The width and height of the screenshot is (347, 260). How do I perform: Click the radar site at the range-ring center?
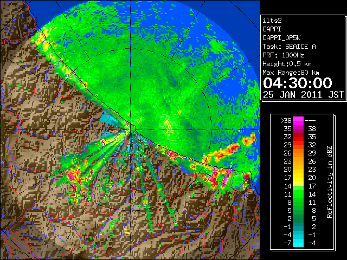[130, 129]
